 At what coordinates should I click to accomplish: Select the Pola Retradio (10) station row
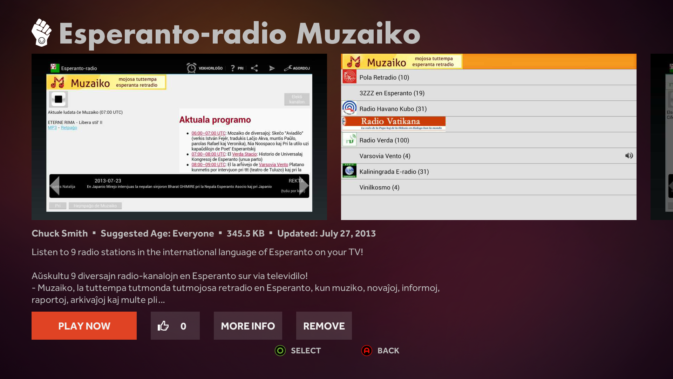point(489,77)
